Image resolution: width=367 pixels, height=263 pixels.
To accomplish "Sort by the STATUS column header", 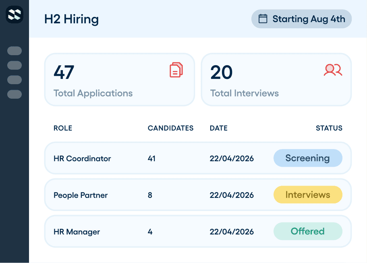I will click(329, 128).
